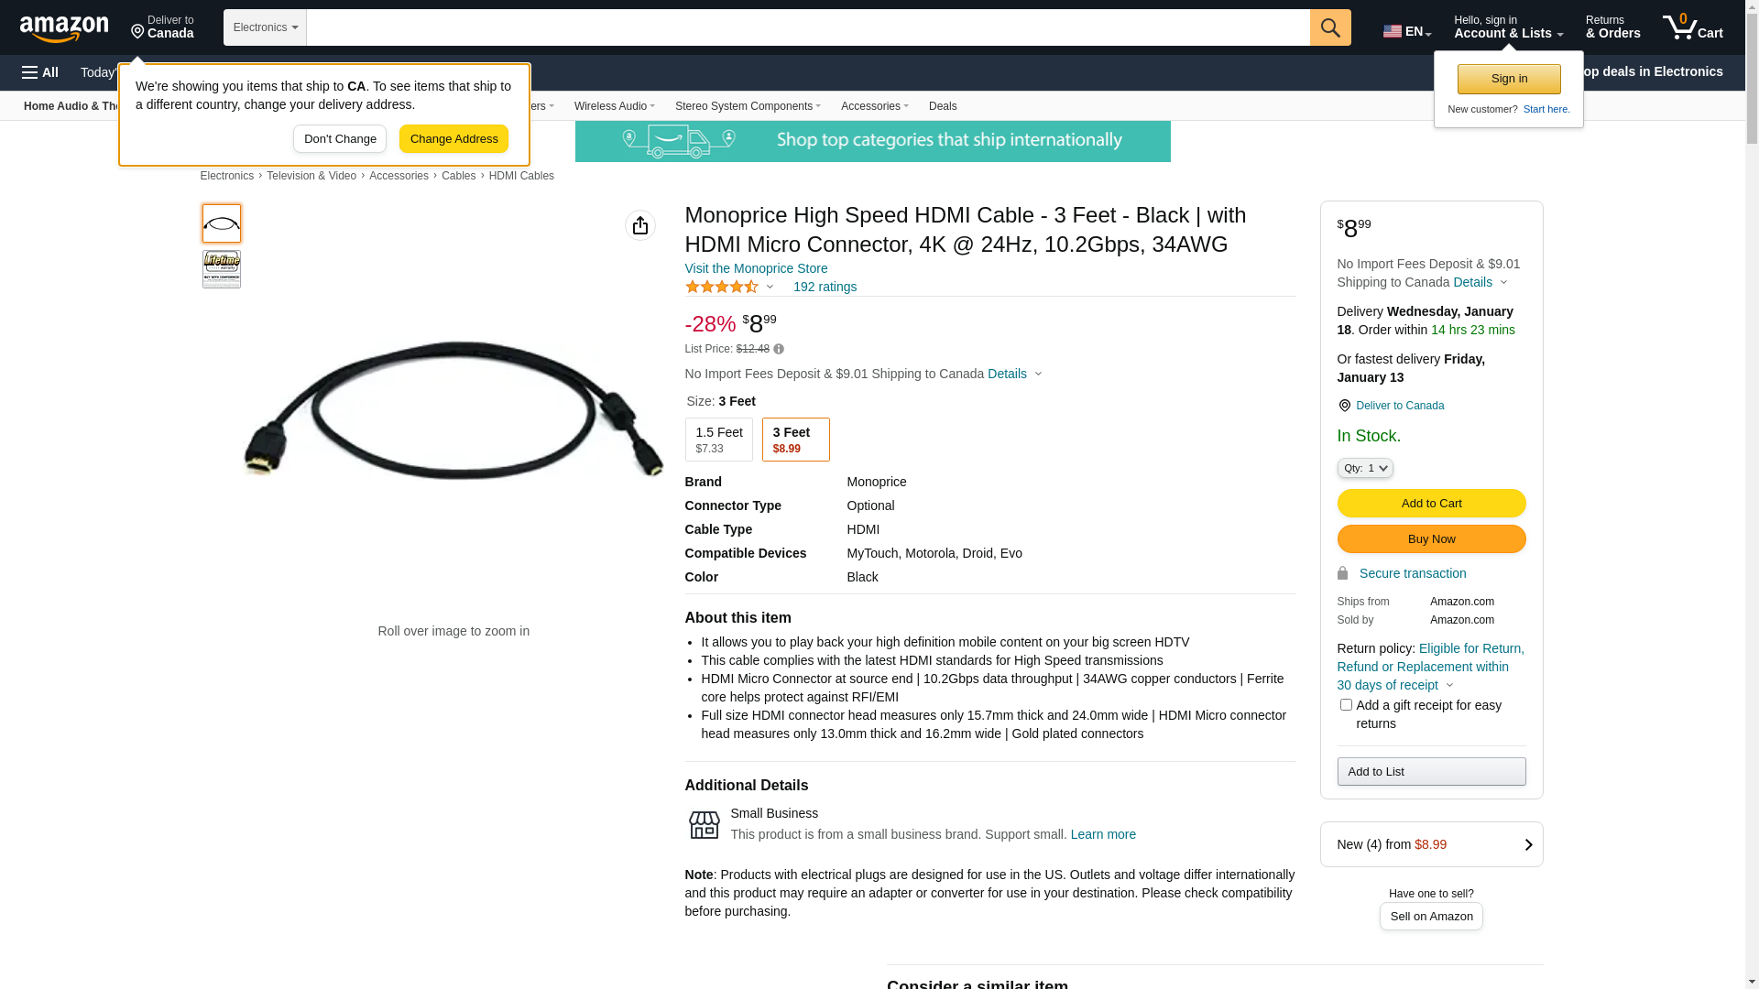Open the Qty quantity dropdown

[1365, 468]
